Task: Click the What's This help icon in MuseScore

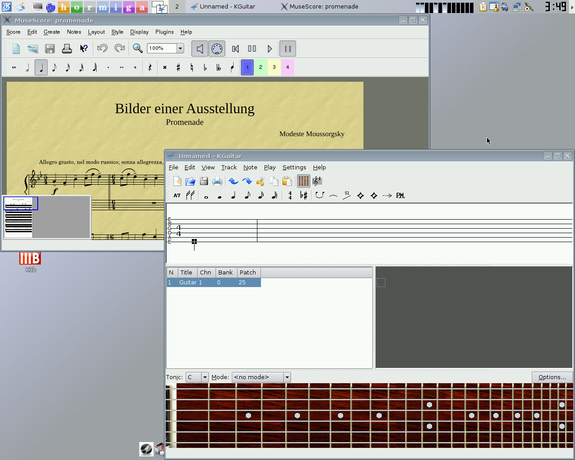Action: coord(84,49)
